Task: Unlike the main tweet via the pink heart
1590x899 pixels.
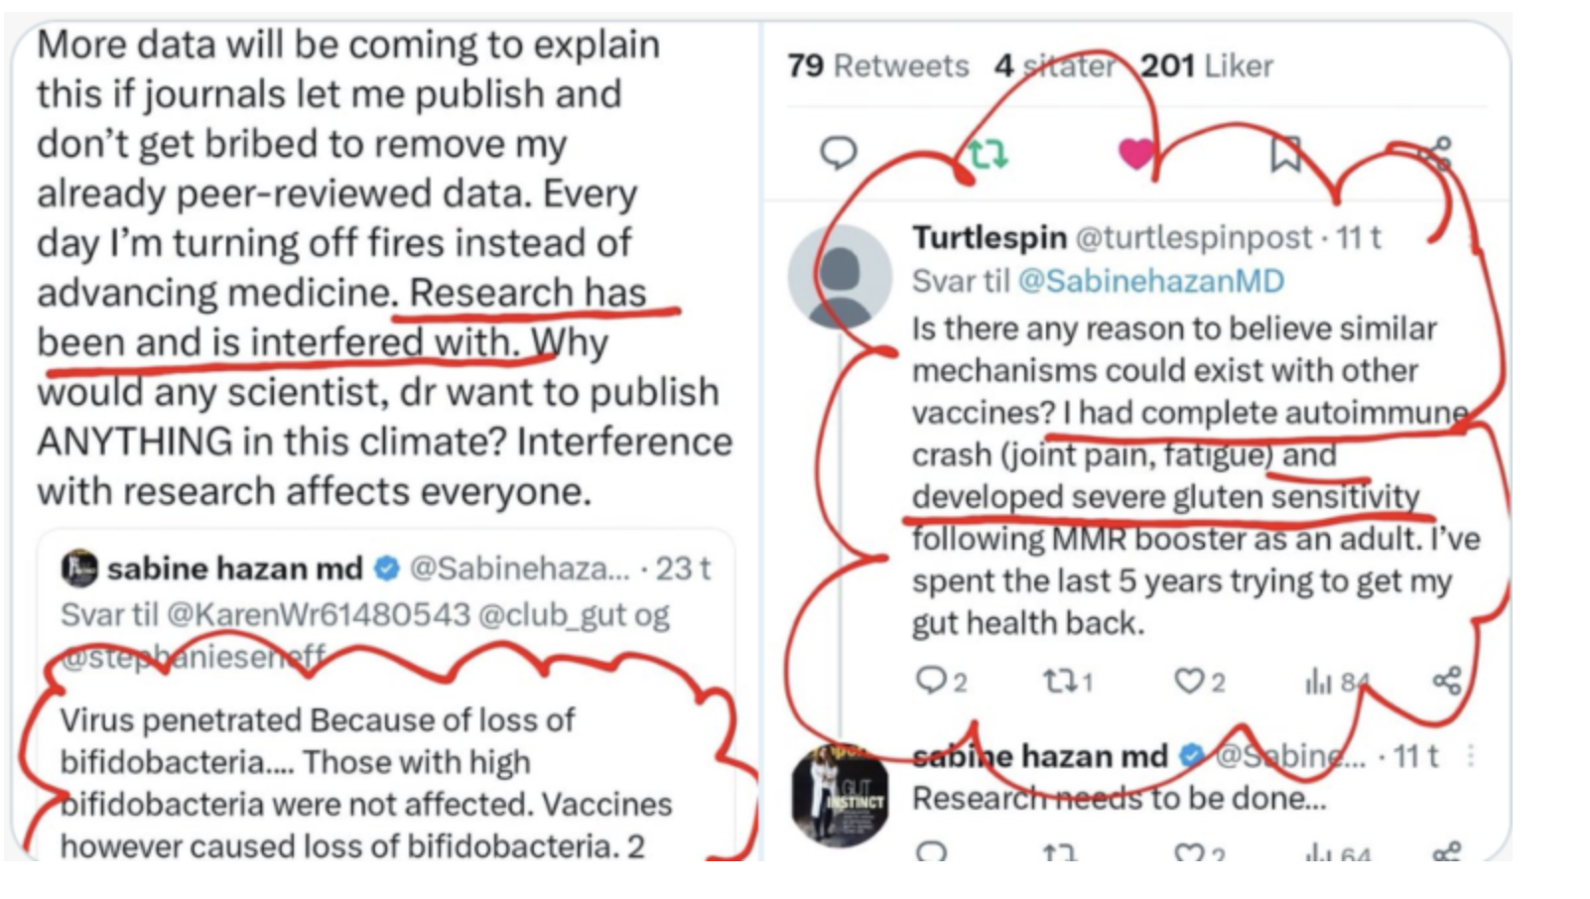Action: coord(1136,153)
